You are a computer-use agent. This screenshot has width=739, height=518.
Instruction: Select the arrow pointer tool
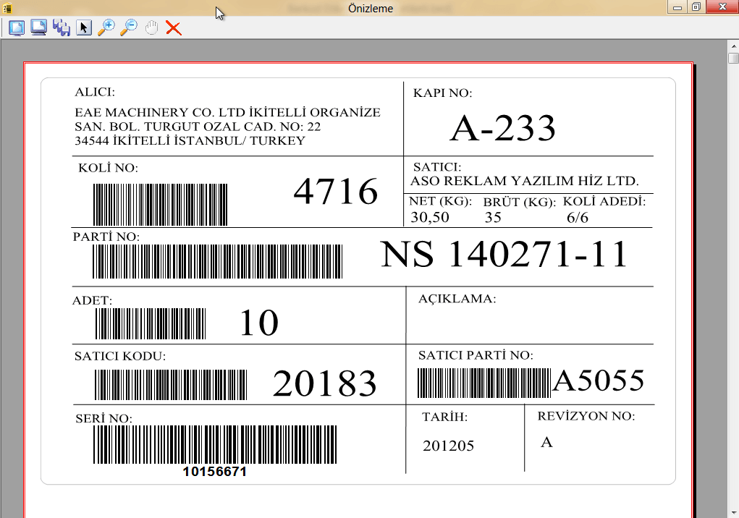point(84,27)
